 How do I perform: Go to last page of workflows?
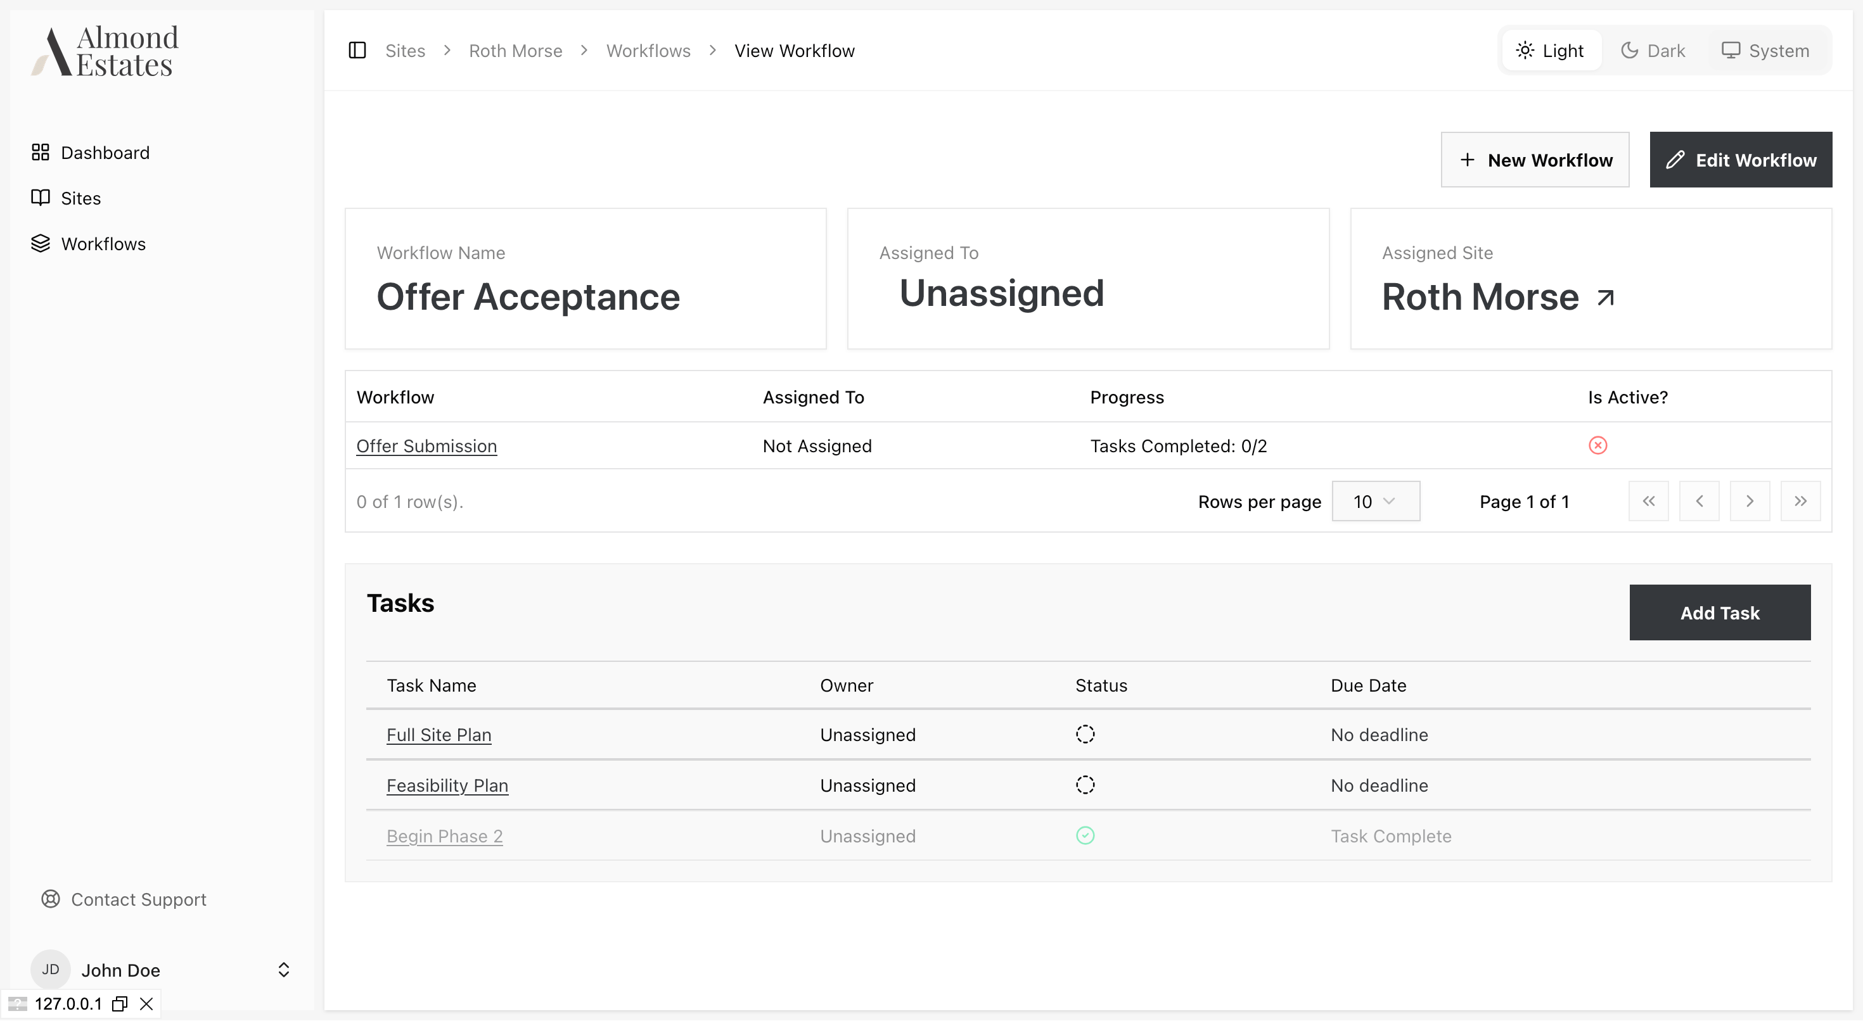tap(1800, 501)
